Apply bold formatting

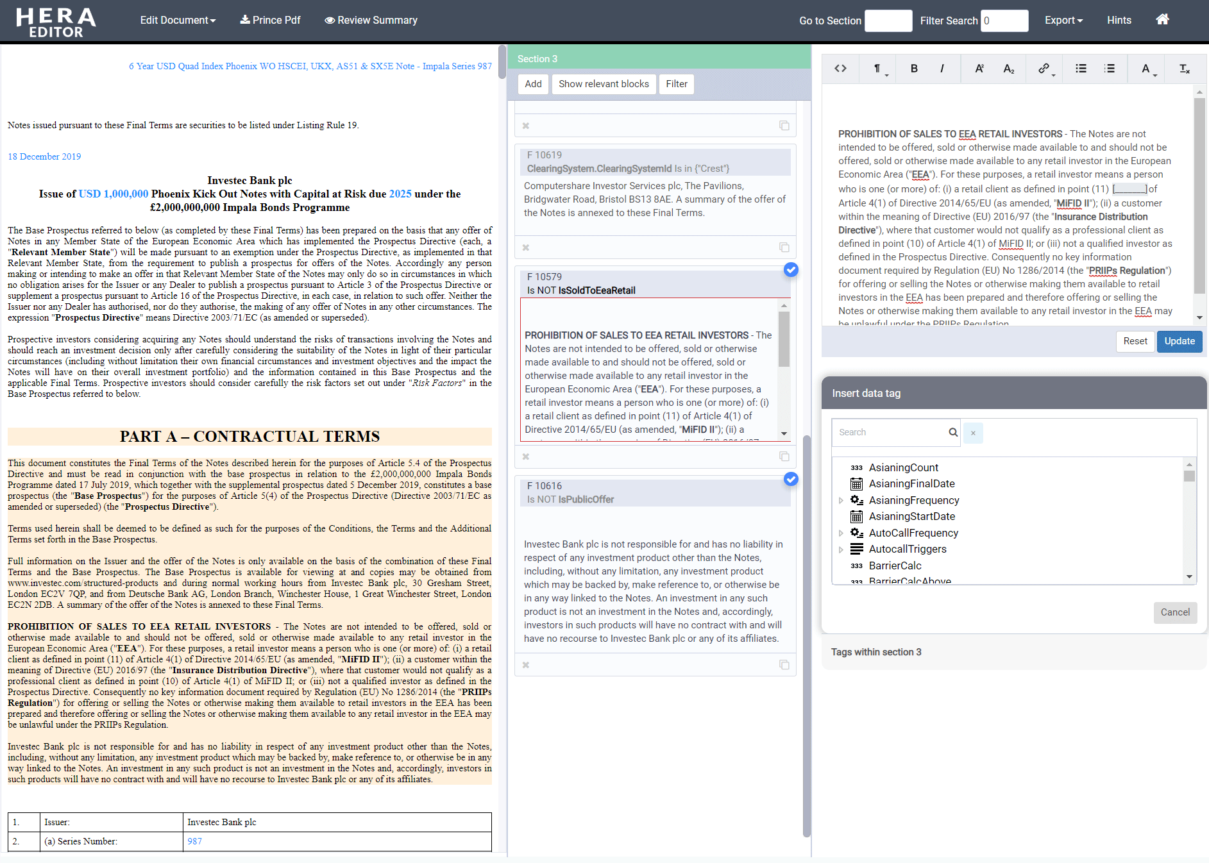pos(914,69)
